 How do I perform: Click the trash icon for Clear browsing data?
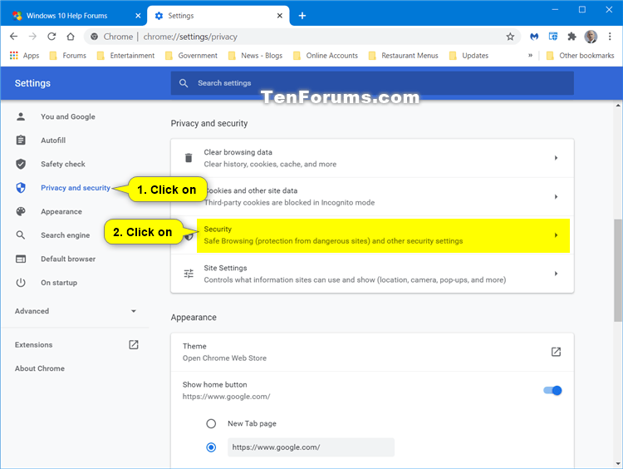[x=189, y=158]
